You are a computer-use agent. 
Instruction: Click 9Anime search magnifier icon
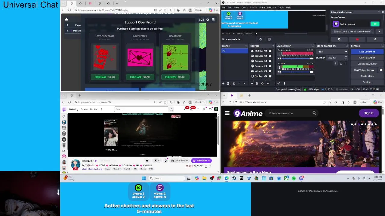(x=314, y=113)
